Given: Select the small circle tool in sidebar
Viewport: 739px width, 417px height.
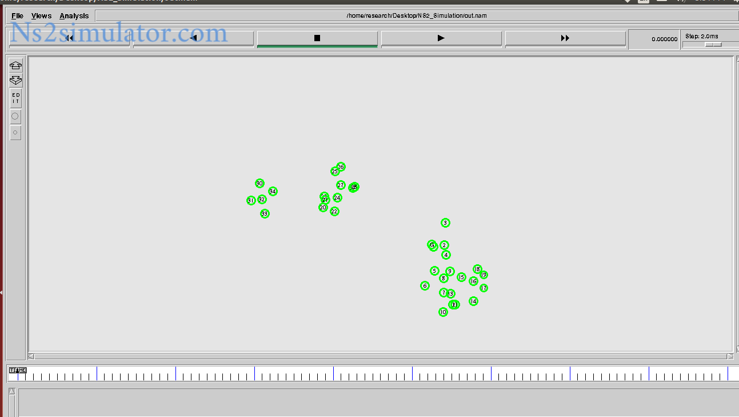Looking at the screenshot, I should pyautogui.click(x=15, y=133).
